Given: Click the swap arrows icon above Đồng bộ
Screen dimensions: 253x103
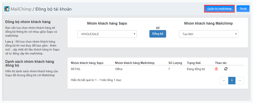Looking at the screenshot, I should point(158,28).
